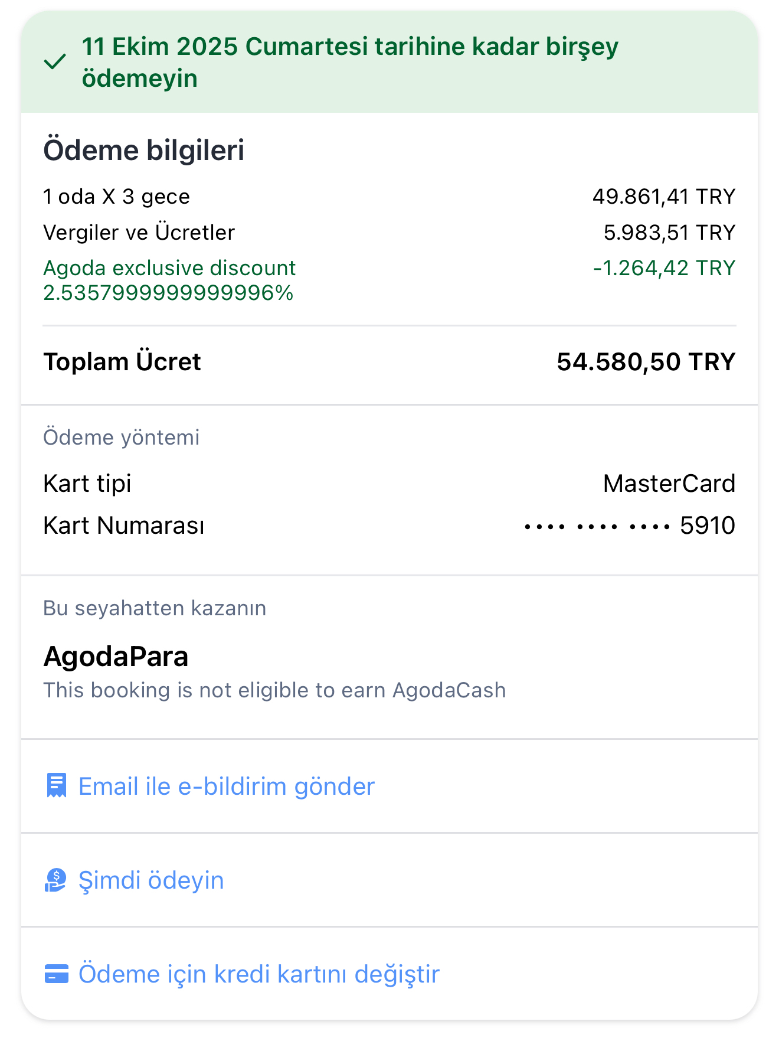Click the hand-with-coin icon beside Şimdi ödeyin
This screenshot has width=779, height=1041.
[56, 880]
